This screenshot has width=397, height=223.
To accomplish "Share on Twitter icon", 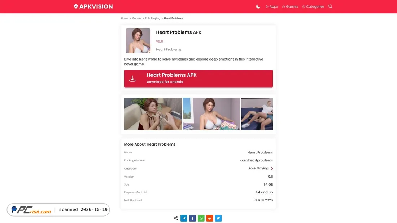I will click(x=218, y=218).
